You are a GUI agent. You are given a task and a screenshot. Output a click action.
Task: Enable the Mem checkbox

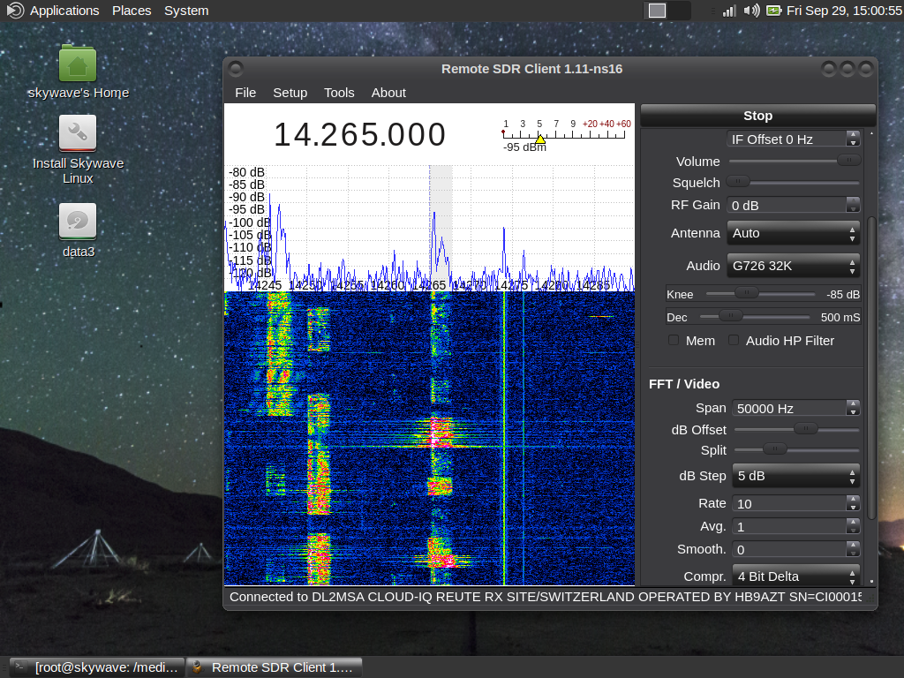[x=674, y=340]
